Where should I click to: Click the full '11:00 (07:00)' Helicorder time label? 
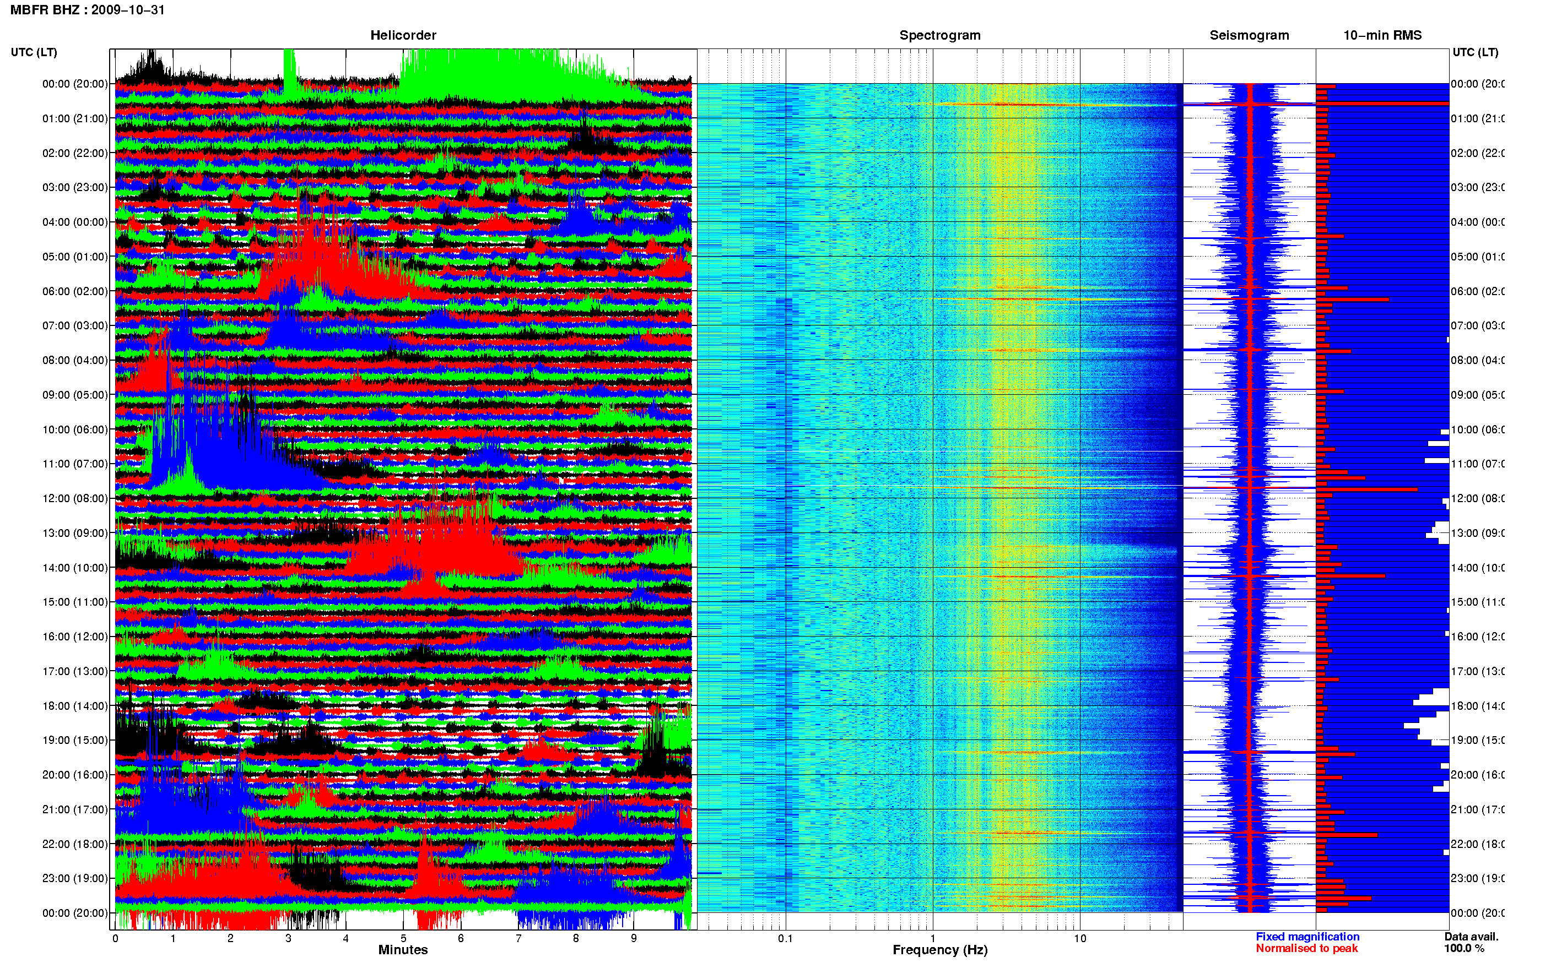75,464
